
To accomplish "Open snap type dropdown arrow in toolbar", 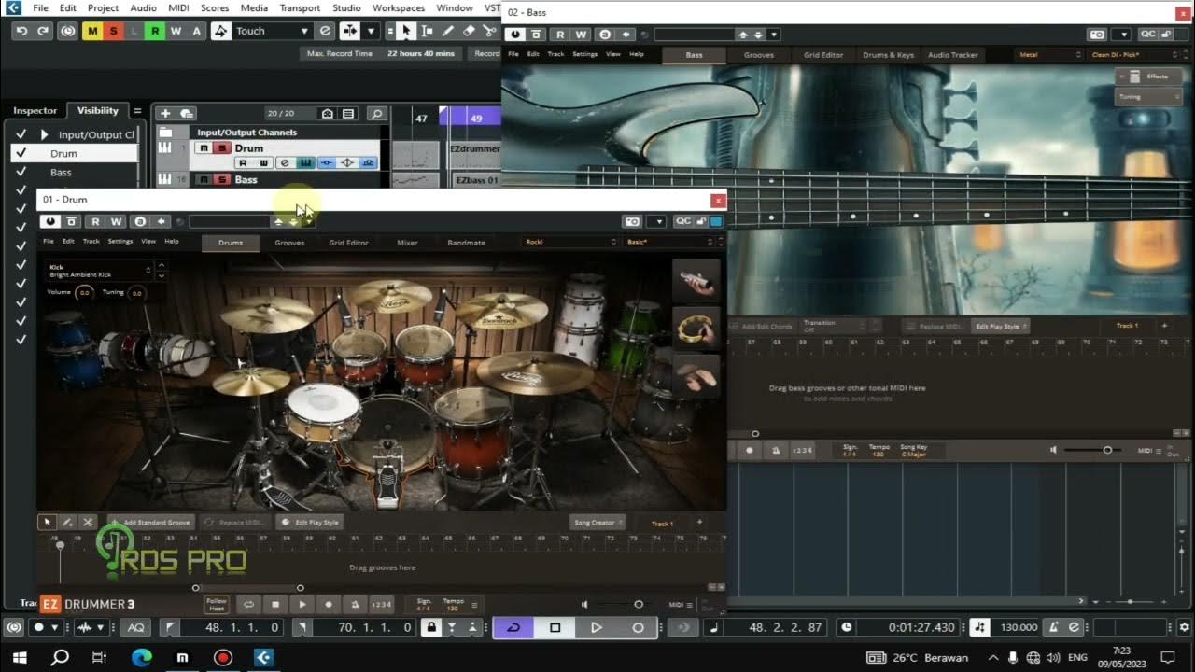I will [371, 31].
